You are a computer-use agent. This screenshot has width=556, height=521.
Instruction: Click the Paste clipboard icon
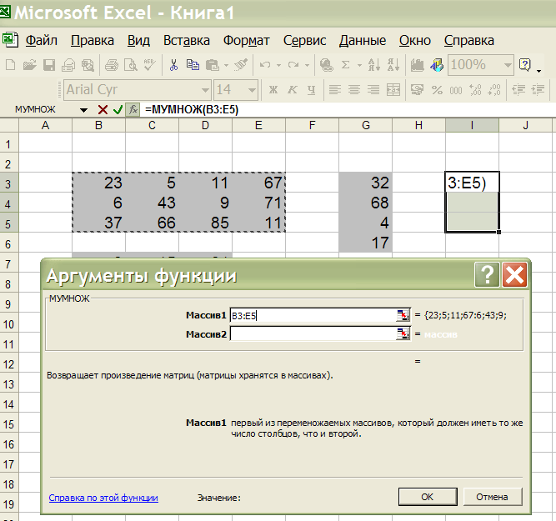213,65
